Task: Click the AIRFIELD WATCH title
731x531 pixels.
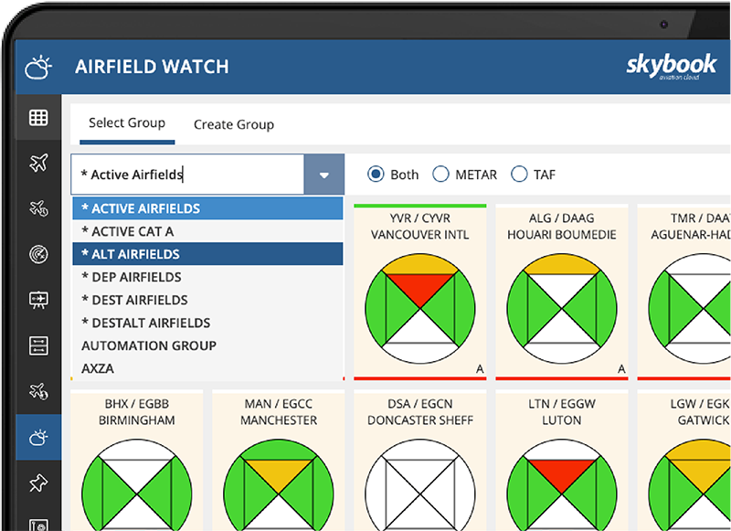Action: (x=152, y=67)
